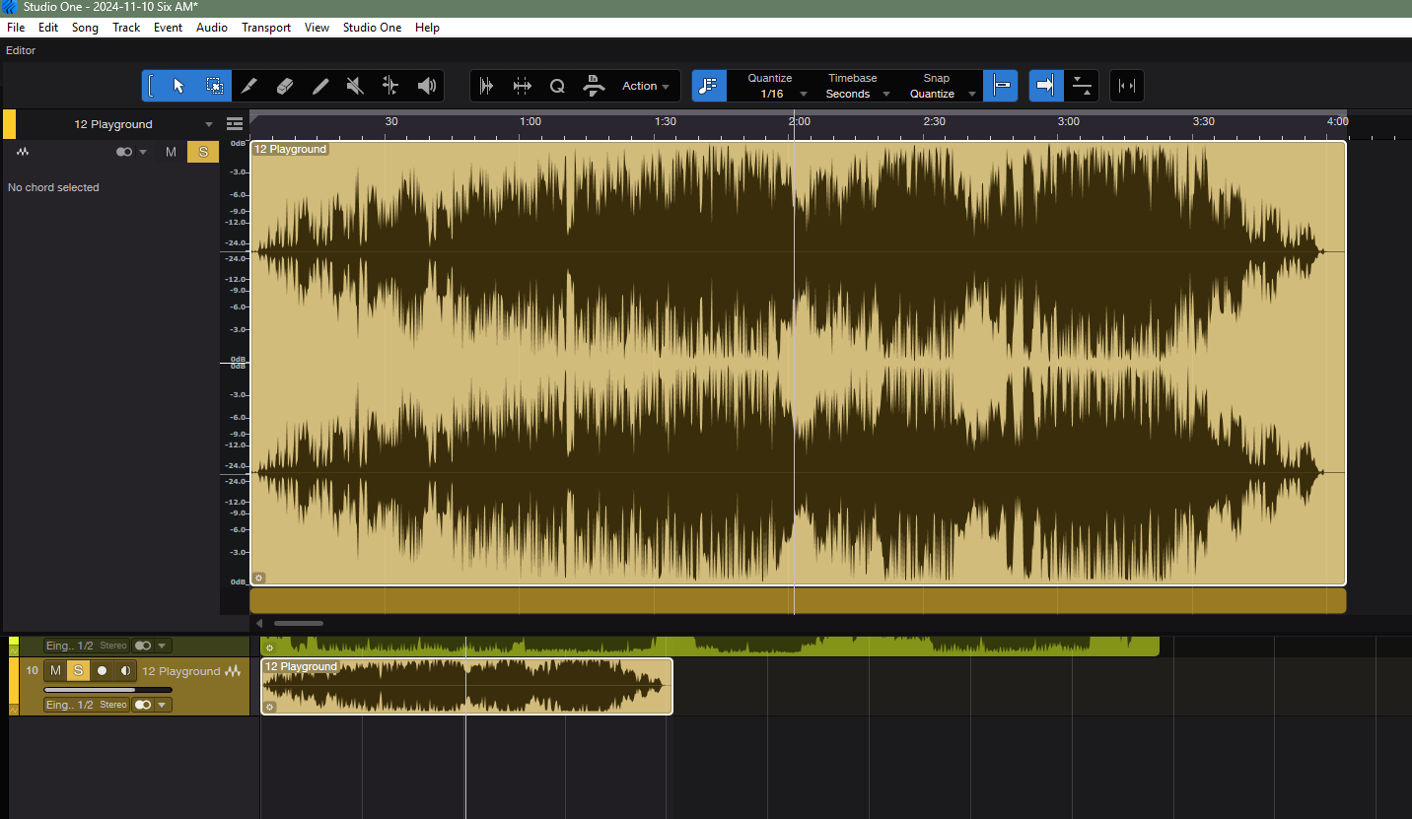Click the track 10 volume fader
The height and width of the screenshot is (819, 1412).
tap(108, 690)
